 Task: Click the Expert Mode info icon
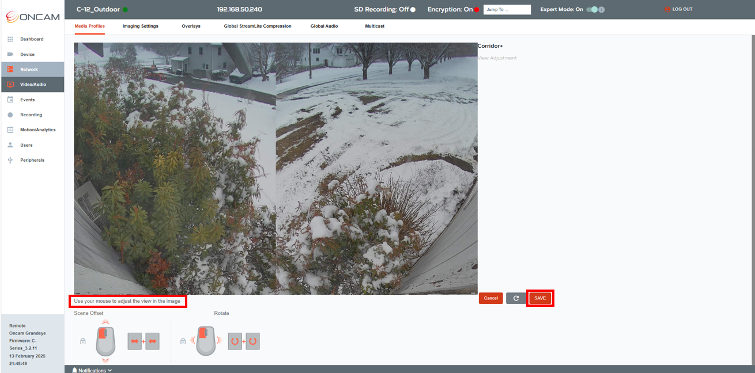[602, 10]
